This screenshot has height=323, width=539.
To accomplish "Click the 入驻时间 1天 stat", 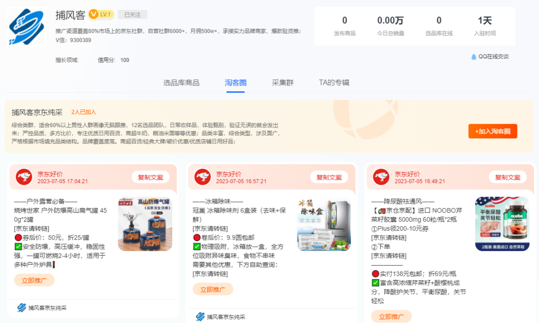I will tap(485, 26).
